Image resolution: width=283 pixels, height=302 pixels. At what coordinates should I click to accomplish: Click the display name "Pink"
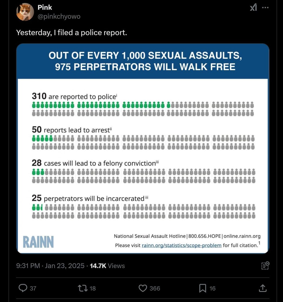pos(45,8)
